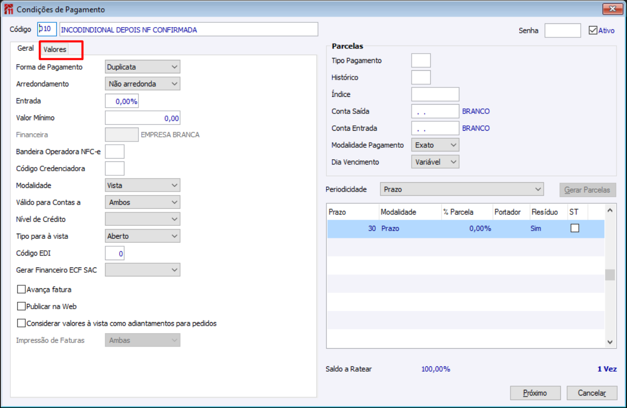Toggle the Ativo checkbox
Screen dimensions: 627x408
593,30
